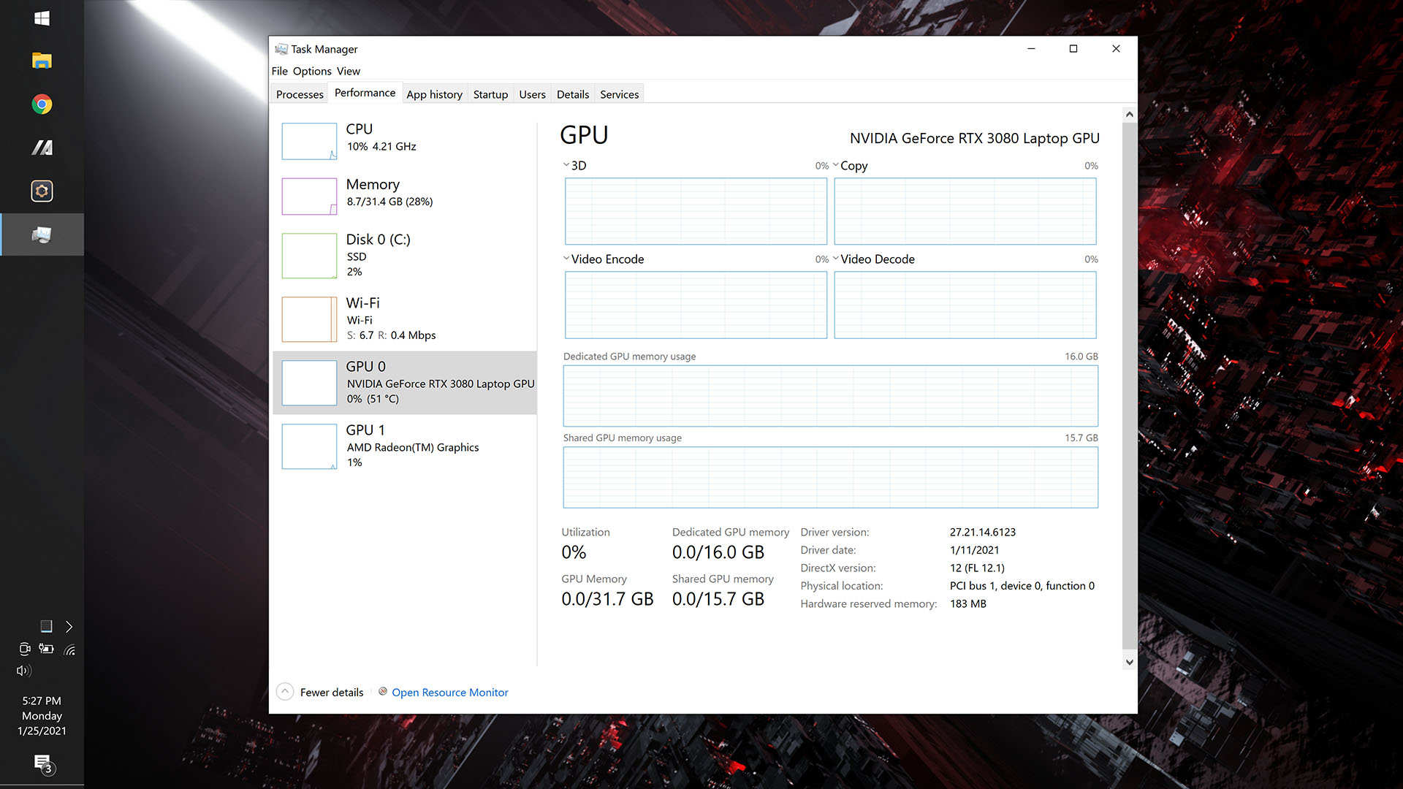Click driver version value 27.21.14.6123
The height and width of the screenshot is (789, 1403).
(982, 532)
